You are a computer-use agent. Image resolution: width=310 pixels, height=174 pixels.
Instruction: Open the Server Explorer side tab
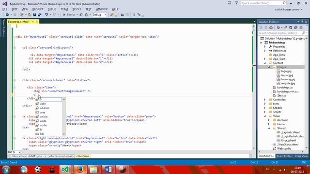3,28
